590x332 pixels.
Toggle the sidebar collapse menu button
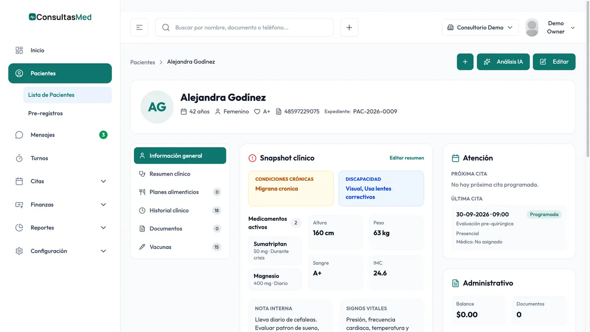pyautogui.click(x=139, y=28)
